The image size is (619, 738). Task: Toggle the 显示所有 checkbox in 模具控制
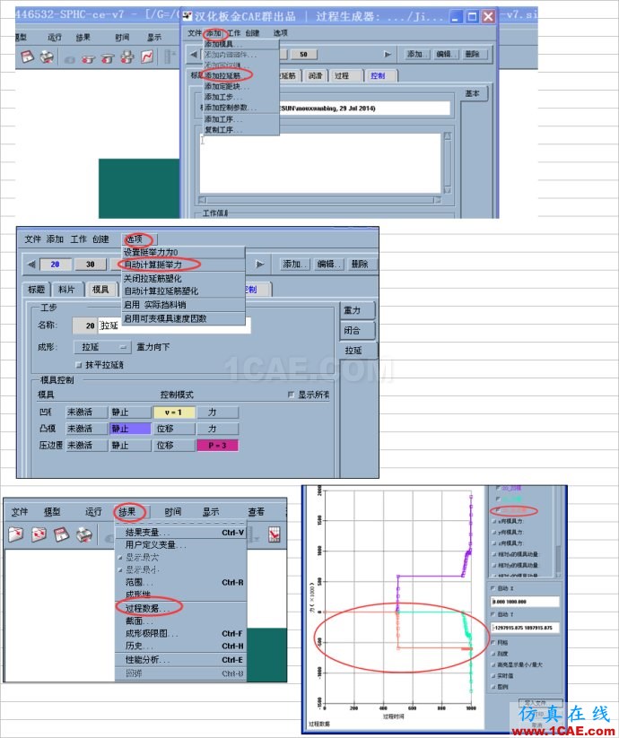click(291, 395)
